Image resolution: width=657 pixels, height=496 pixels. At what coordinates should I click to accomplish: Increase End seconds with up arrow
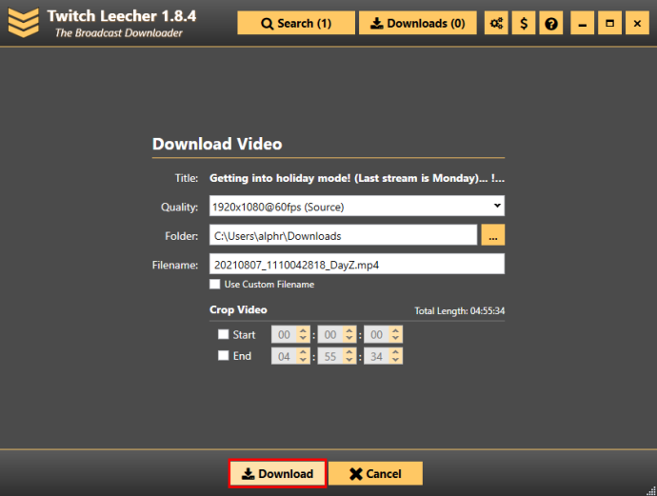click(x=395, y=352)
